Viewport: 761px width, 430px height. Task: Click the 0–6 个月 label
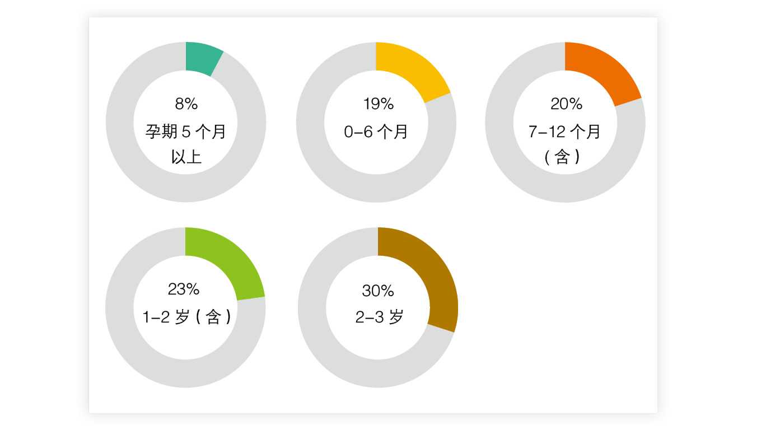(x=376, y=132)
